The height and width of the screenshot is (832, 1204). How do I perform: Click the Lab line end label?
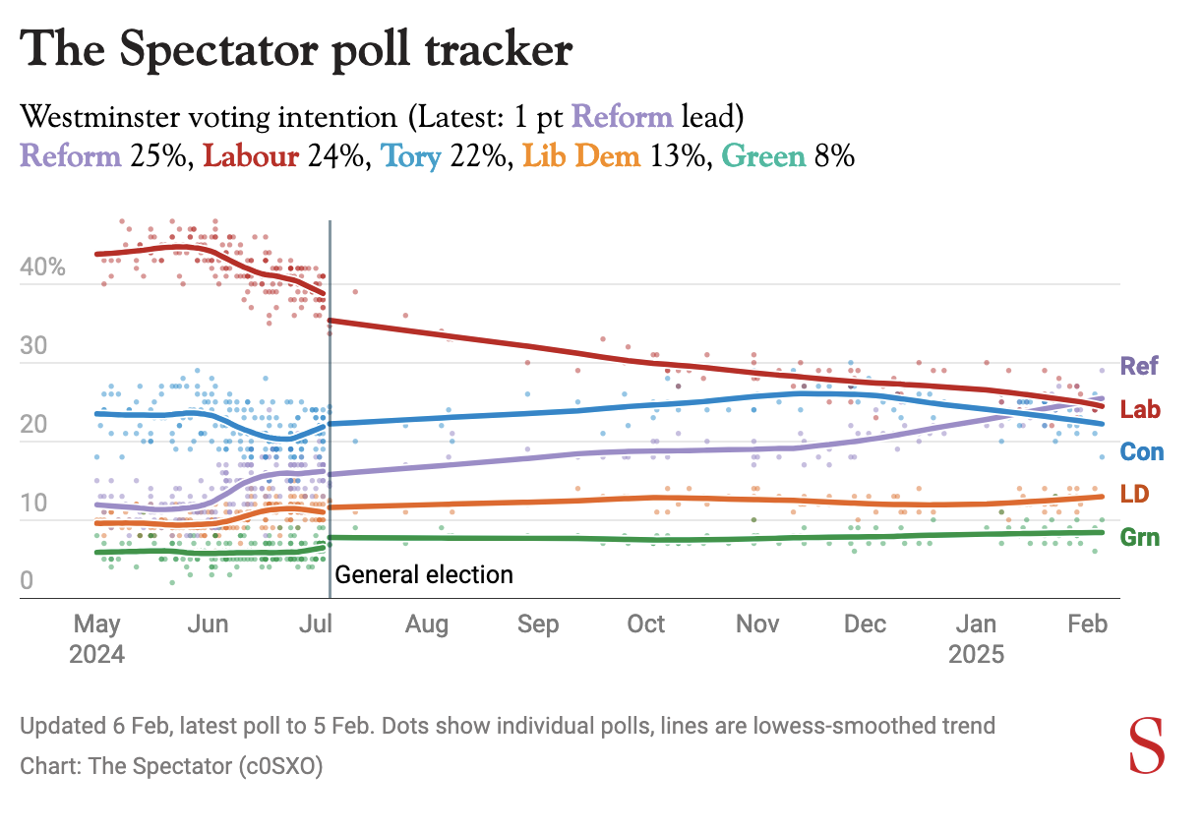[1140, 410]
